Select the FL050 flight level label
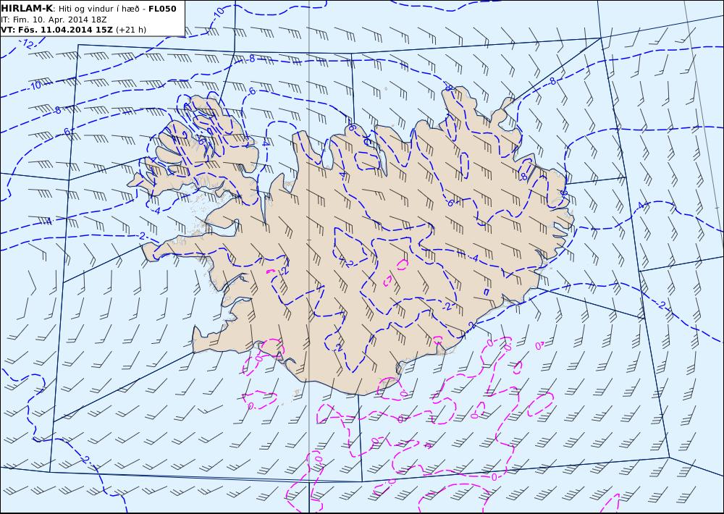 click(x=162, y=8)
